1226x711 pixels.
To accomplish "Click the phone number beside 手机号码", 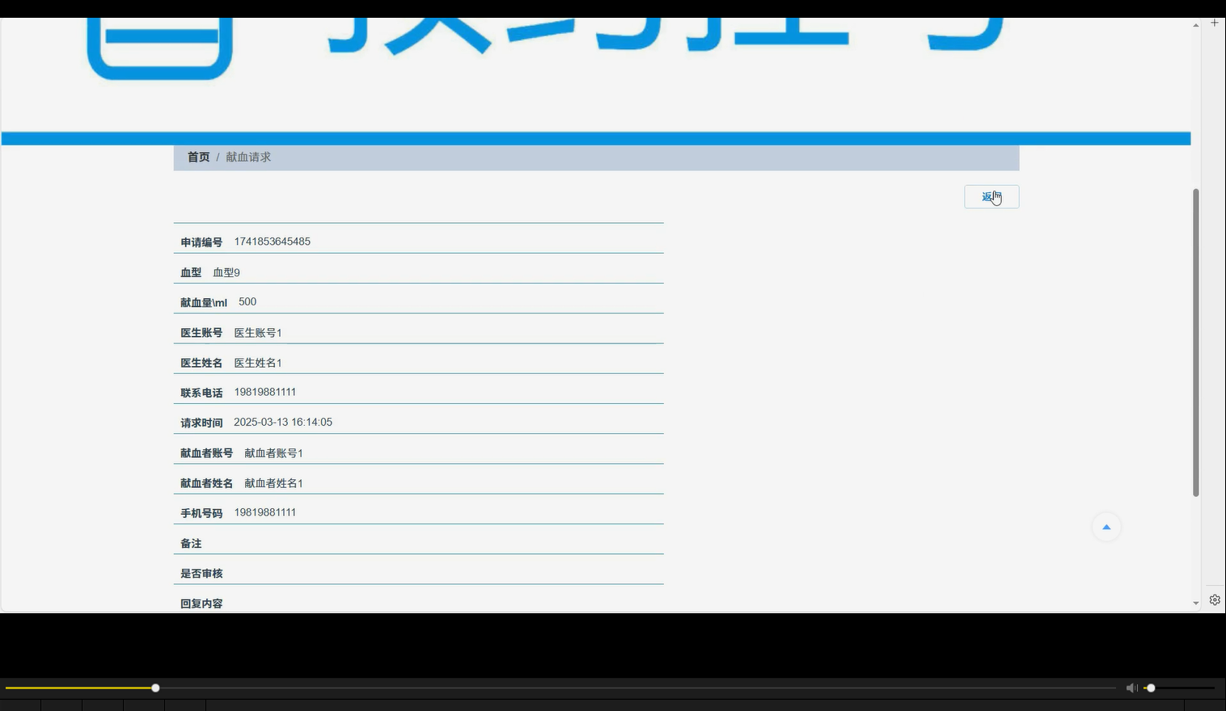I will coord(265,512).
